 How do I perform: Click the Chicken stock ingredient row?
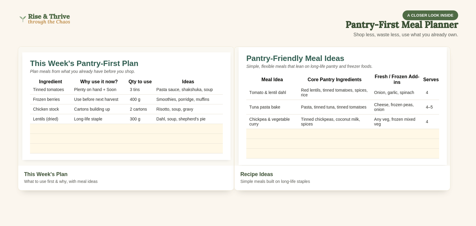(x=126, y=109)
